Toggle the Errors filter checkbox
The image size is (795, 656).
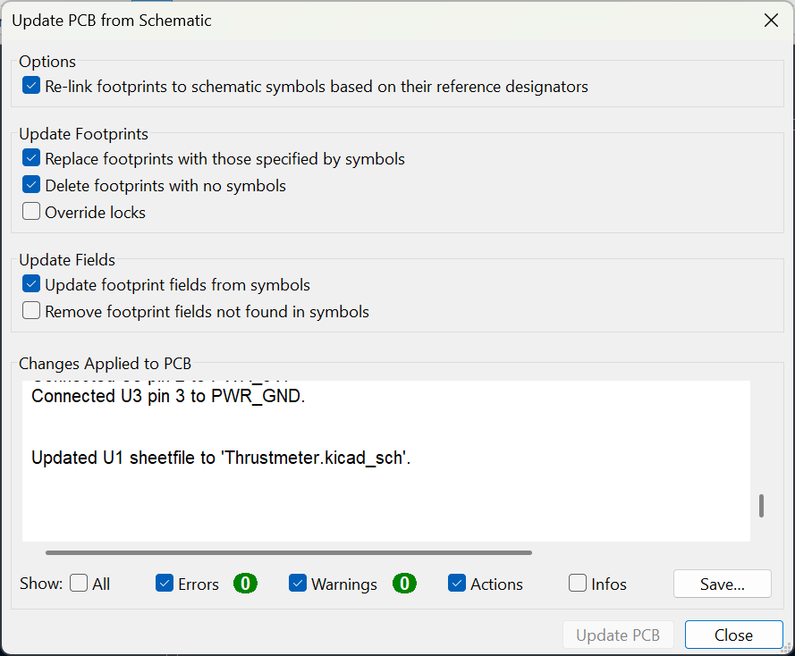coord(165,584)
